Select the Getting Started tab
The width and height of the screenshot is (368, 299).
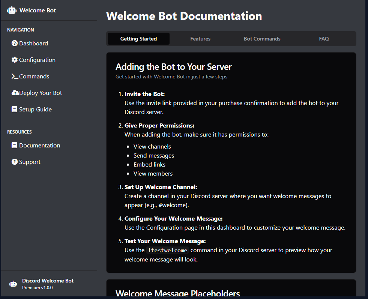(x=138, y=39)
